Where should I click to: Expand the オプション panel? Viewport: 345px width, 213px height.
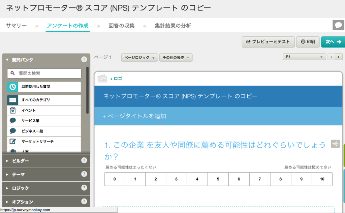pyautogui.click(x=7, y=202)
